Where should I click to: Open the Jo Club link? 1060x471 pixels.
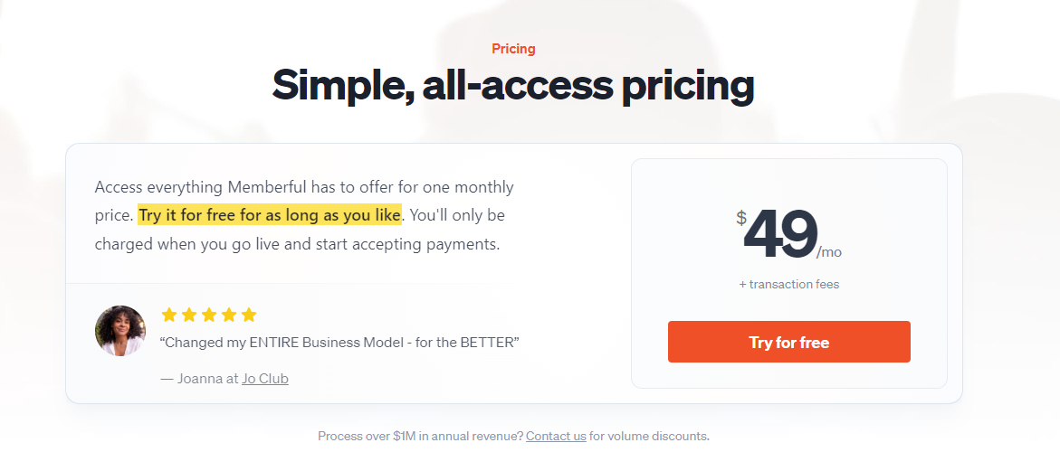[265, 379]
